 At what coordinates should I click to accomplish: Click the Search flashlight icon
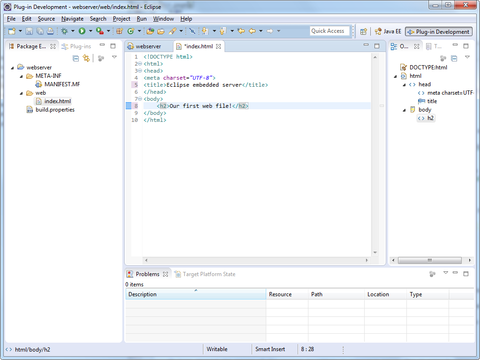click(172, 31)
